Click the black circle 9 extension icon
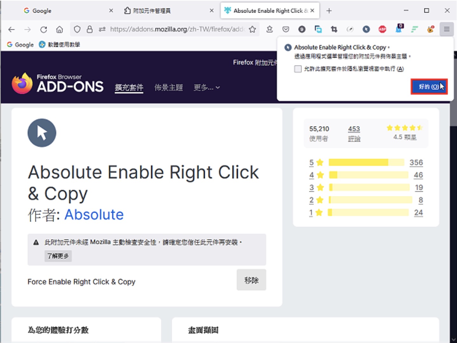 [x=302, y=30]
